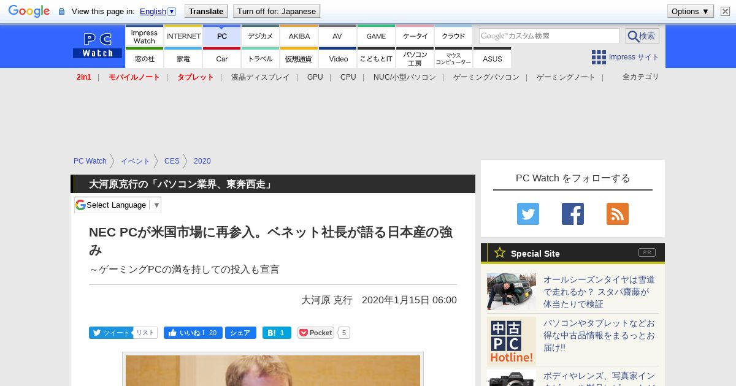Open the Facebook follow icon
The height and width of the screenshot is (386, 736).
click(573, 214)
